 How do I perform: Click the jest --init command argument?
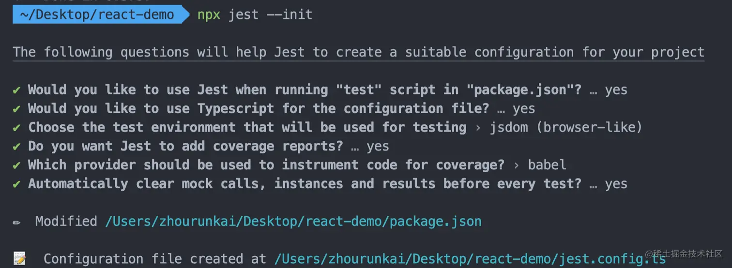click(x=270, y=15)
